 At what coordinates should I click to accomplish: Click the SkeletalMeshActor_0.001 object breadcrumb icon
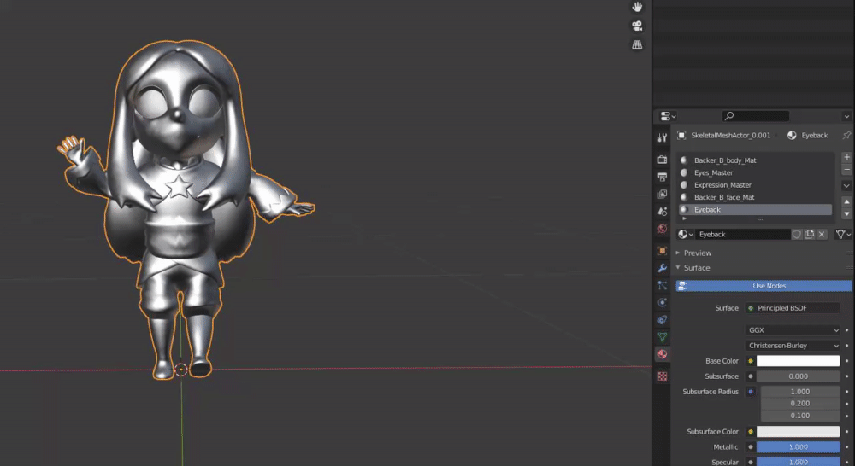[x=681, y=135]
